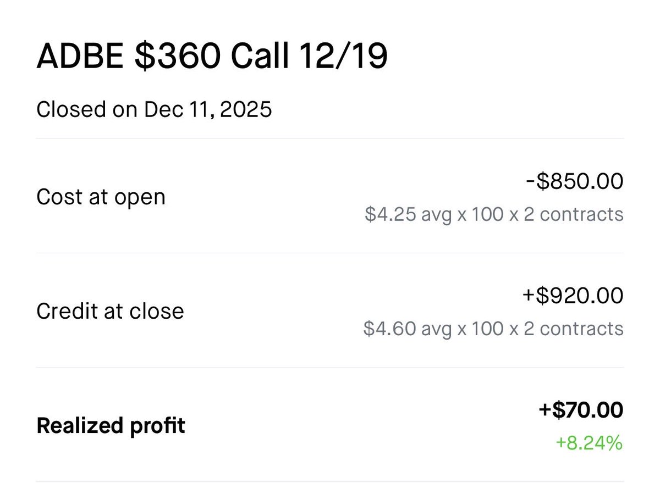Tap the Dec 11, 2025 close date
The height and width of the screenshot is (483, 660).
pyautogui.click(x=208, y=109)
